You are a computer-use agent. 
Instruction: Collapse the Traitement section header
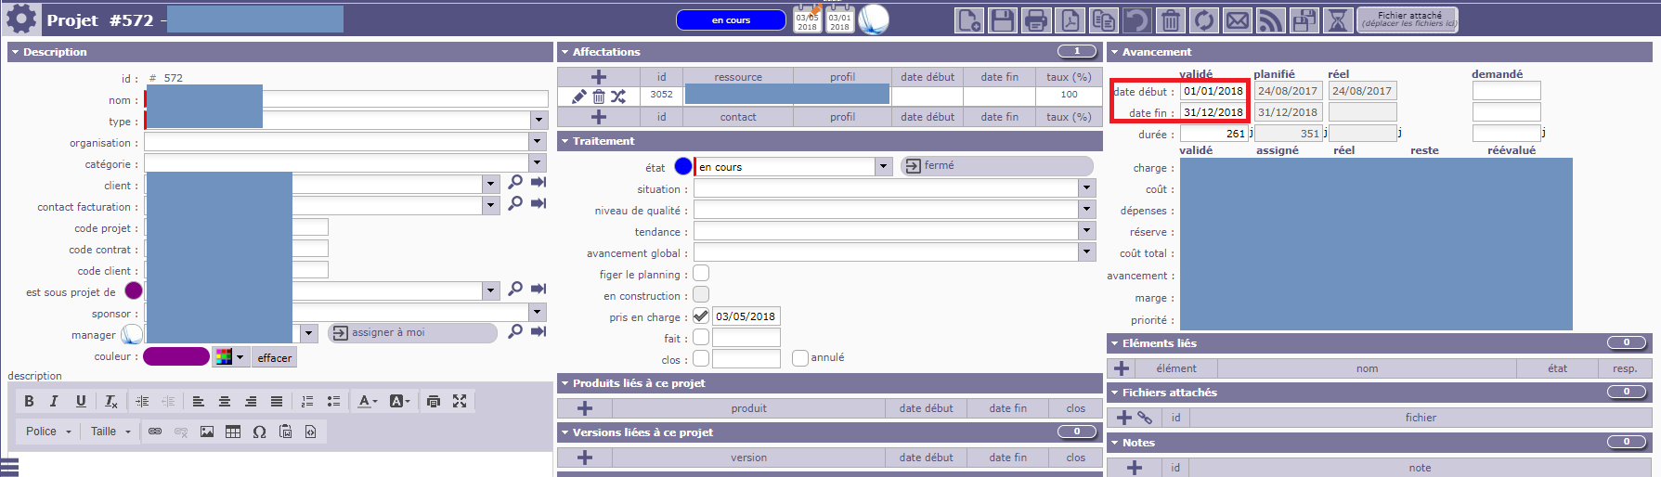coord(565,142)
